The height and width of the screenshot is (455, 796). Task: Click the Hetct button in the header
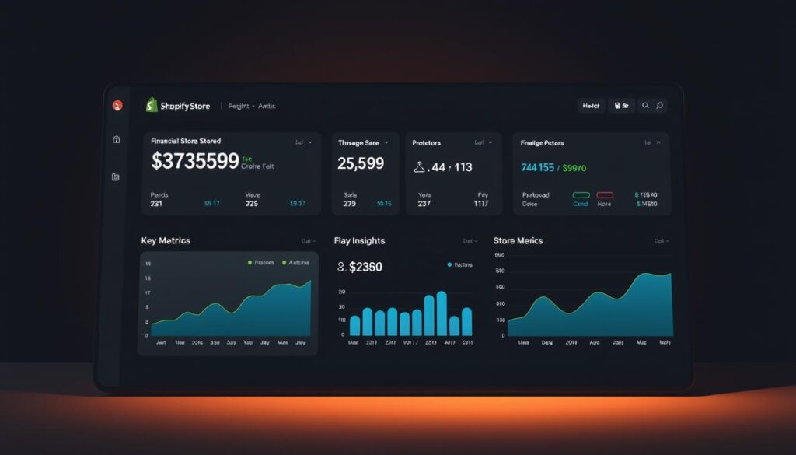591,106
